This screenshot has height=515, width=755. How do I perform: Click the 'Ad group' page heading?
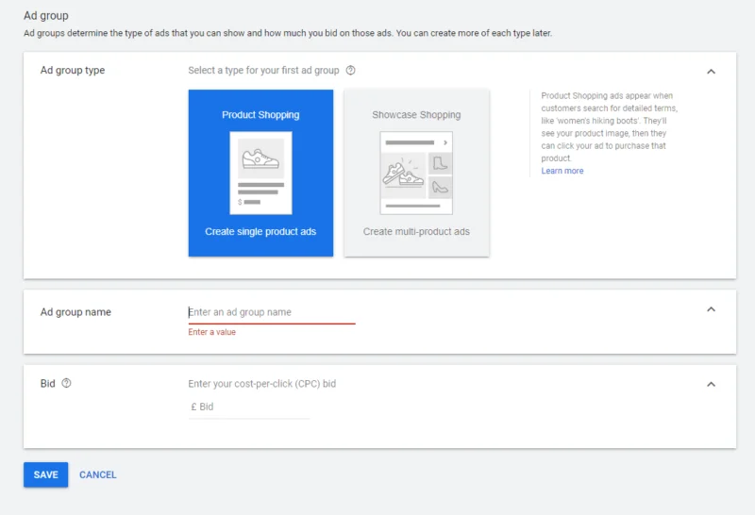click(x=46, y=15)
